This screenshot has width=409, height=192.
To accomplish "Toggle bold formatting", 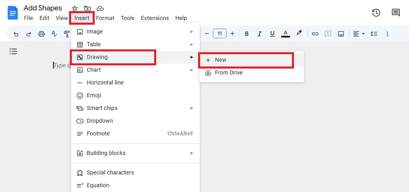I will 247,34.
